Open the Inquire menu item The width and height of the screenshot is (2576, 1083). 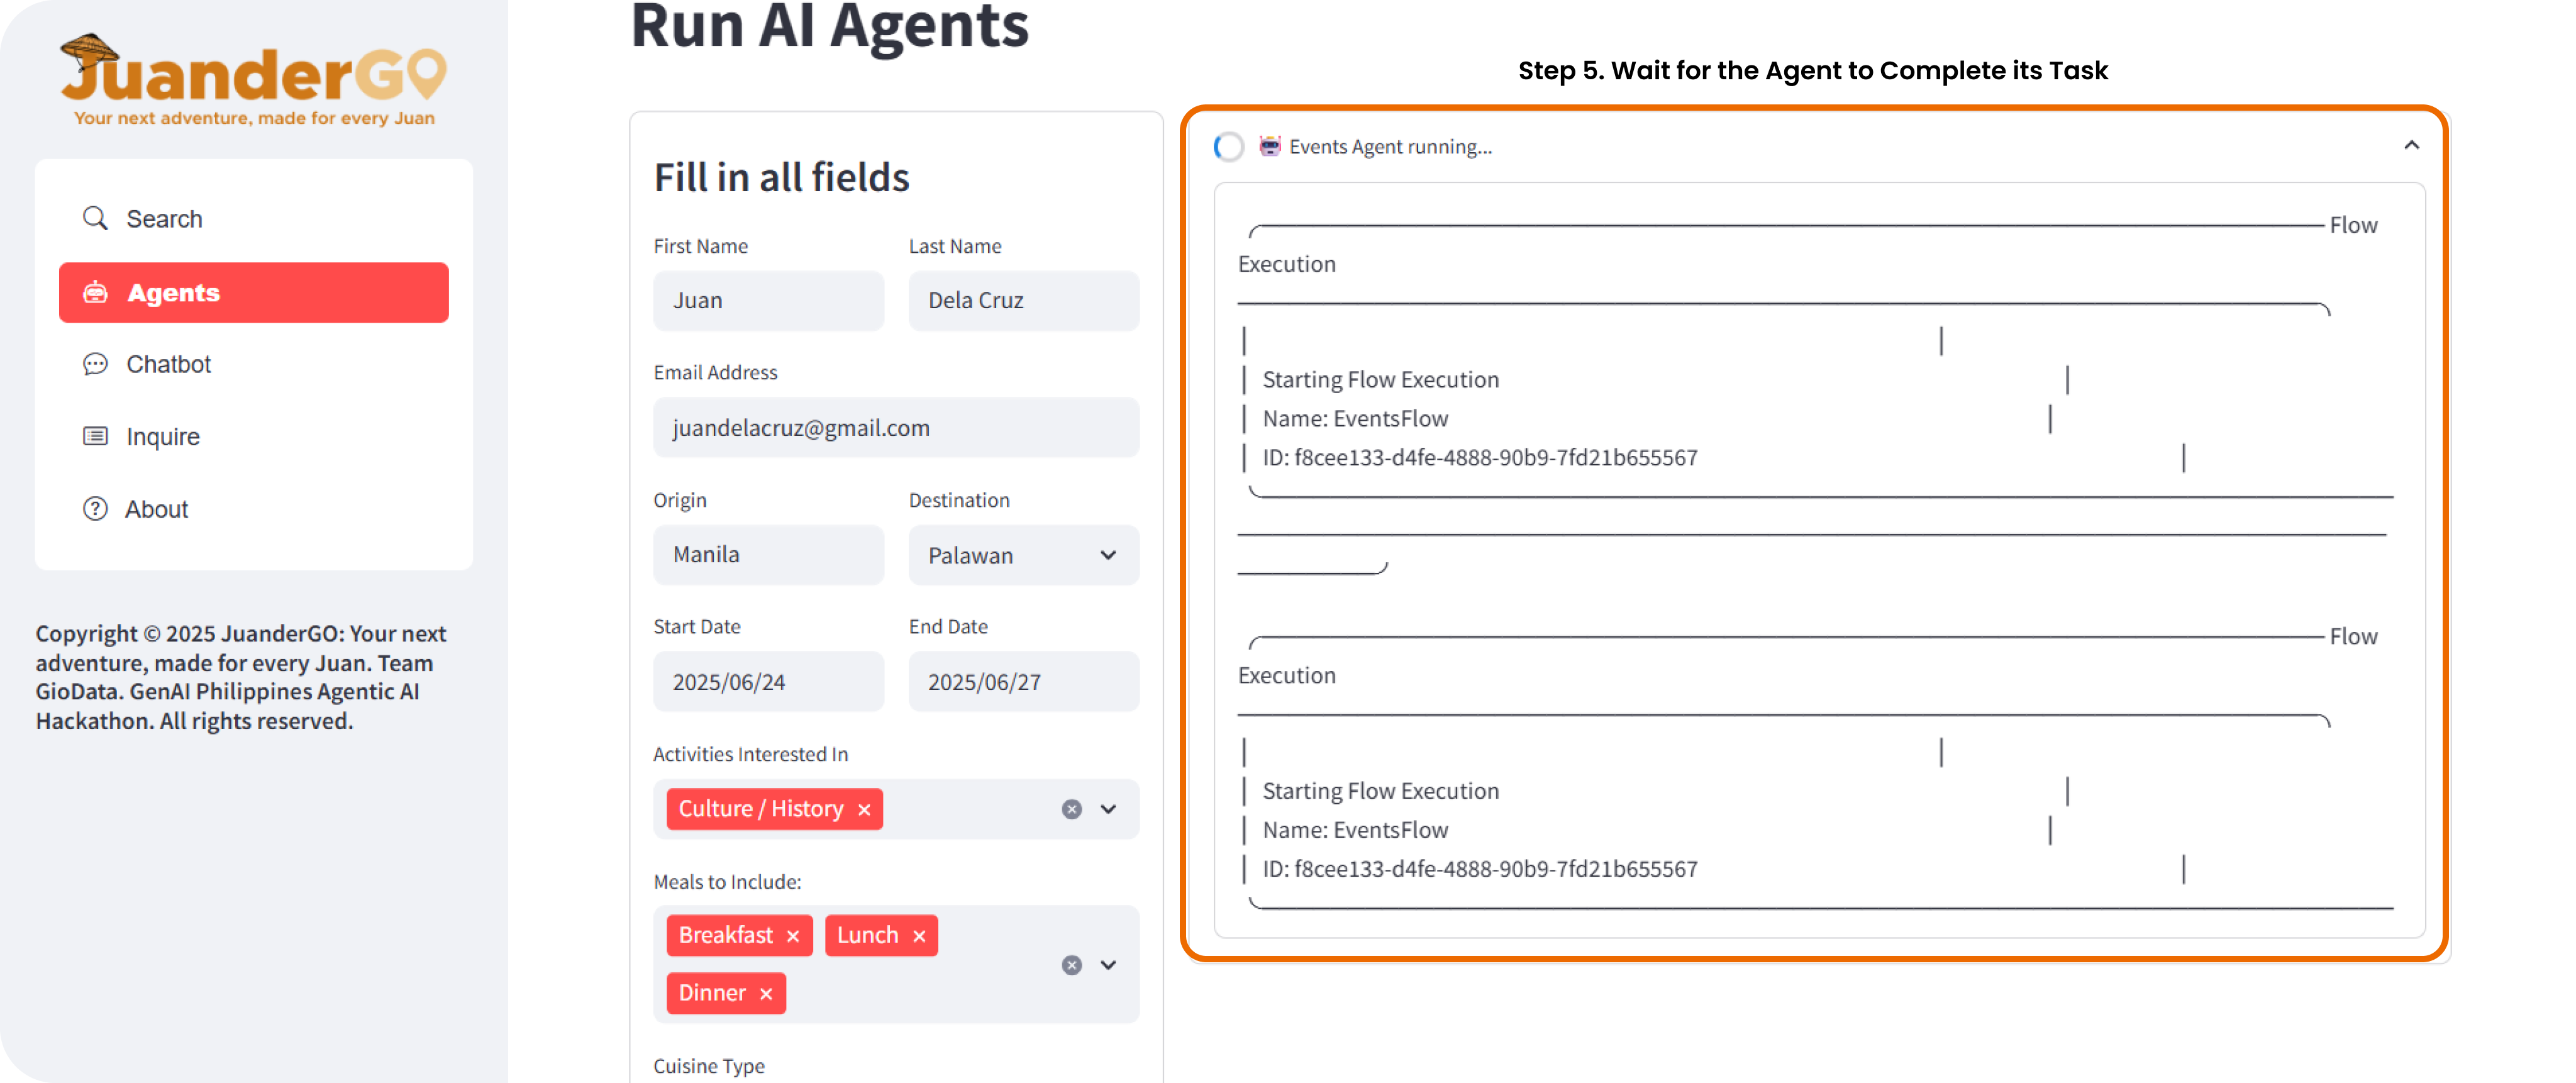coord(253,436)
